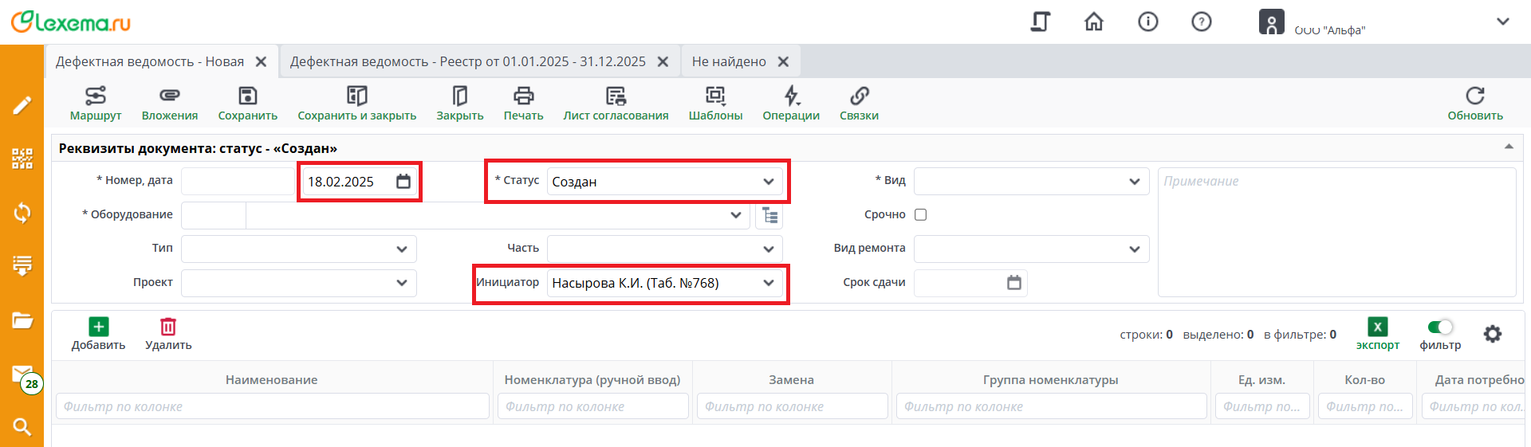The image size is (1531, 447).
Task: Click Сохранить и закрыть button
Action: click(x=357, y=103)
